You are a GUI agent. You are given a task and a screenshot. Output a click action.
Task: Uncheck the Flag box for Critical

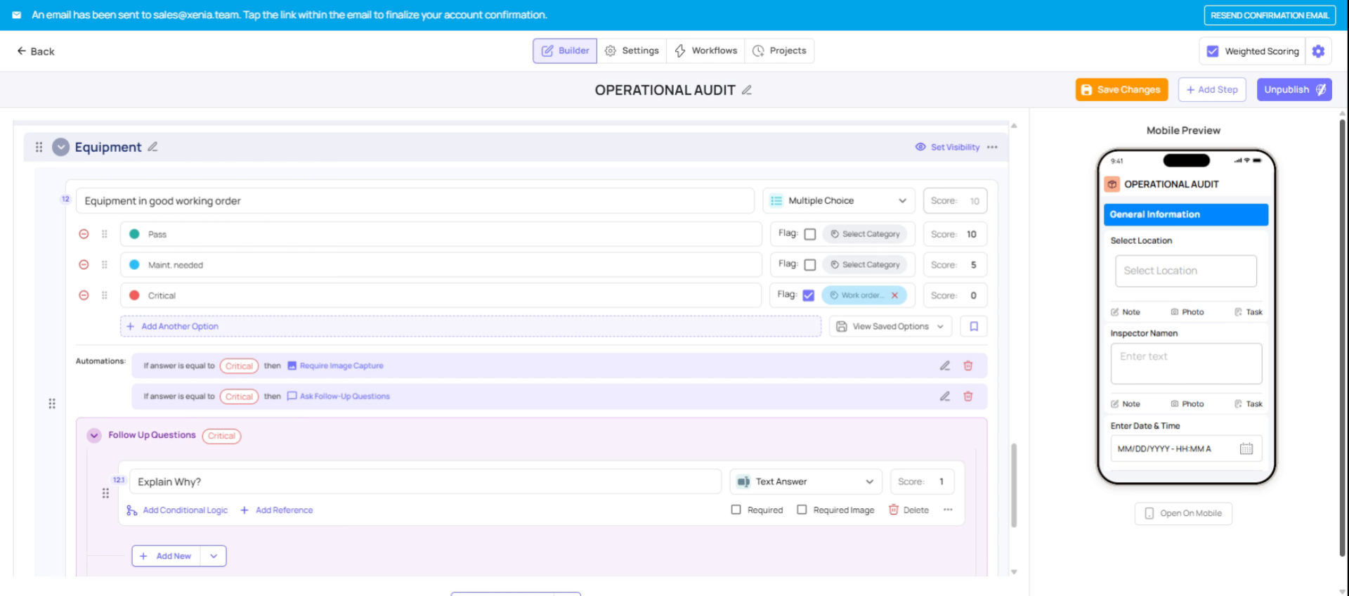[809, 295]
